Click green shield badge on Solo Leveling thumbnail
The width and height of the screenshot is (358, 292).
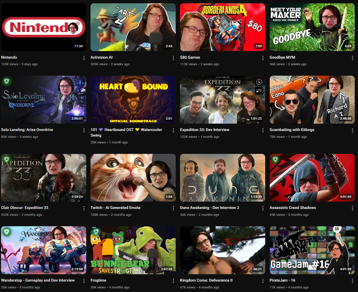[7, 81]
